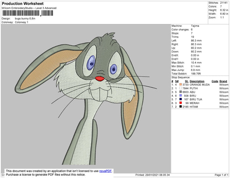Click the BIRU TUA dark blue swatch
230x178 pixels.
click(x=181, y=99)
